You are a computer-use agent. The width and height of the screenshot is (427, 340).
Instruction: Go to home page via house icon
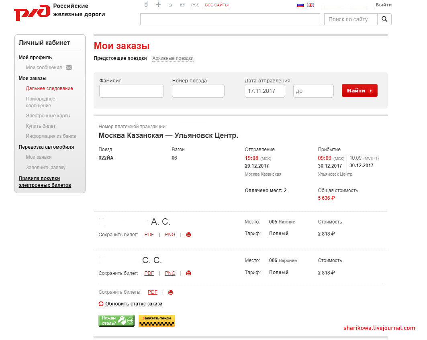click(170, 5)
